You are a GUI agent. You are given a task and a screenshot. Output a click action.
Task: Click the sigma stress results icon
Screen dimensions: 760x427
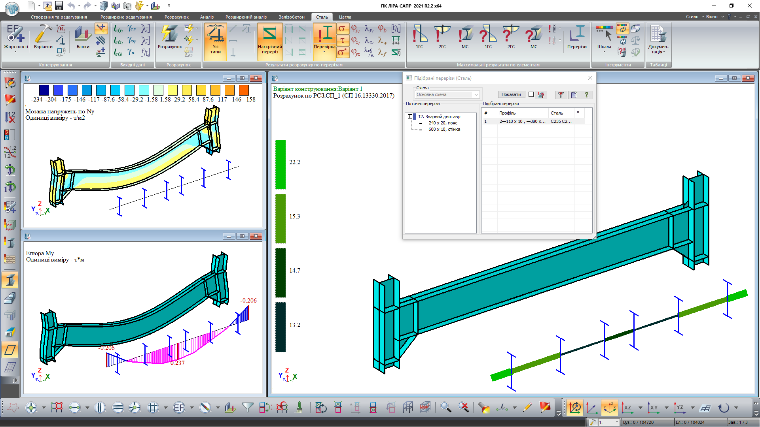point(342,28)
